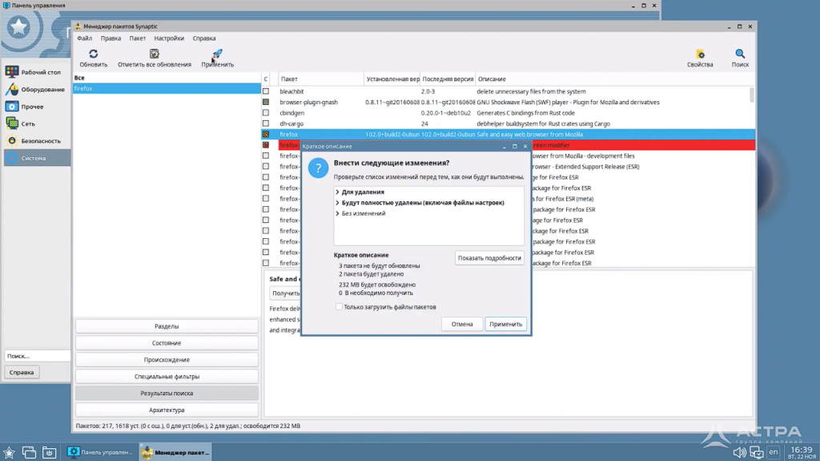
Task: Sort by Последняя версия column header
Action: [448, 79]
